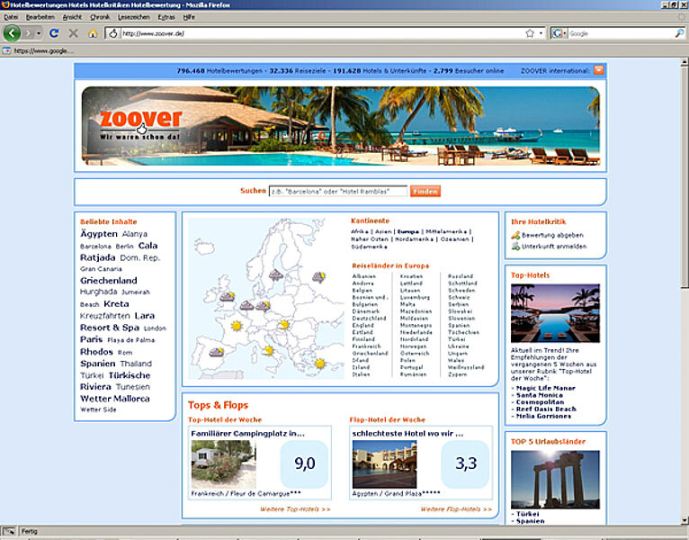Viewport: 689px width, 540px height.
Task: Click the stop loading button
Action: [73, 33]
